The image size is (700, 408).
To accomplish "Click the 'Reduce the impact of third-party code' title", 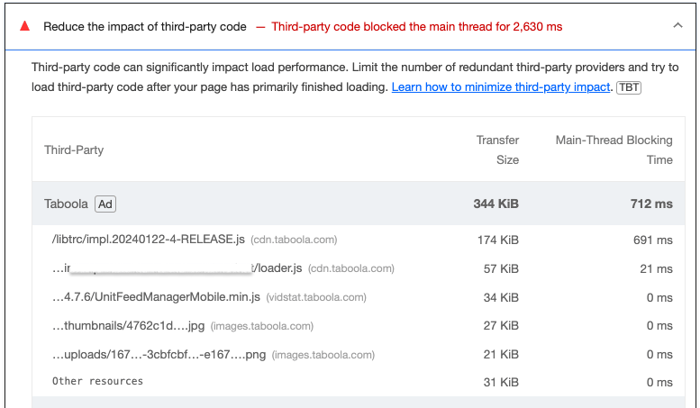I will tap(144, 26).
